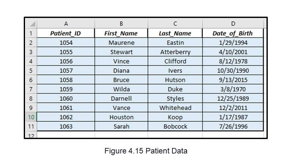Select the cell with Houston
The image size is (288, 165).
pyautogui.click(x=121, y=117)
